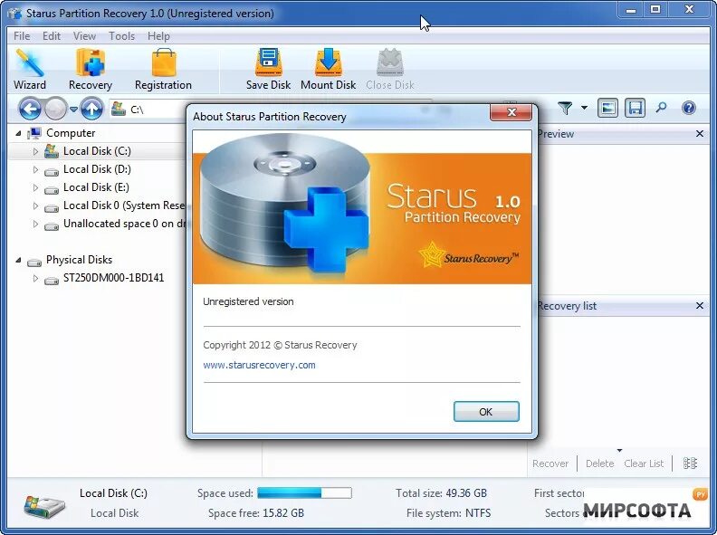The height and width of the screenshot is (535, 717).
Task: Click the Physical Disks drive icon
Action: (34, 262)
